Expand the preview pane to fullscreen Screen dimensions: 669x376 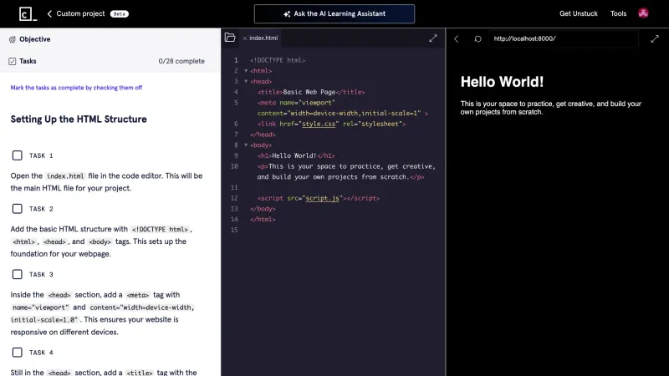pyautogui.click(x=655, y=38)
